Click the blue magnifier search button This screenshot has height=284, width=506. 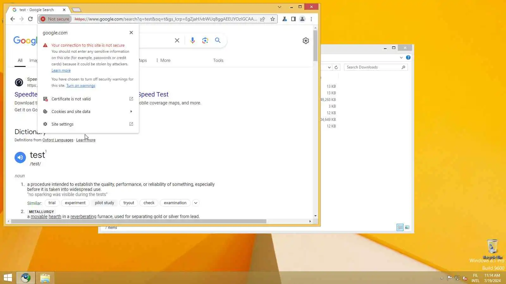(x=218, y=40)
